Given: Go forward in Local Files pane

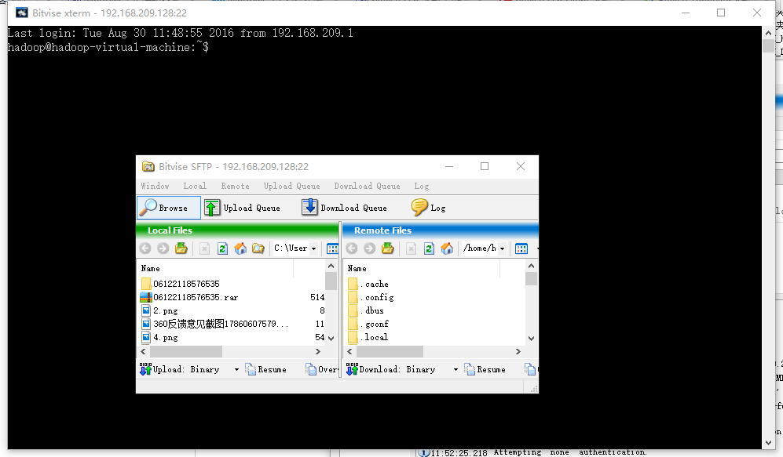Looking at the screenshot, I should (x=163, y=248).
